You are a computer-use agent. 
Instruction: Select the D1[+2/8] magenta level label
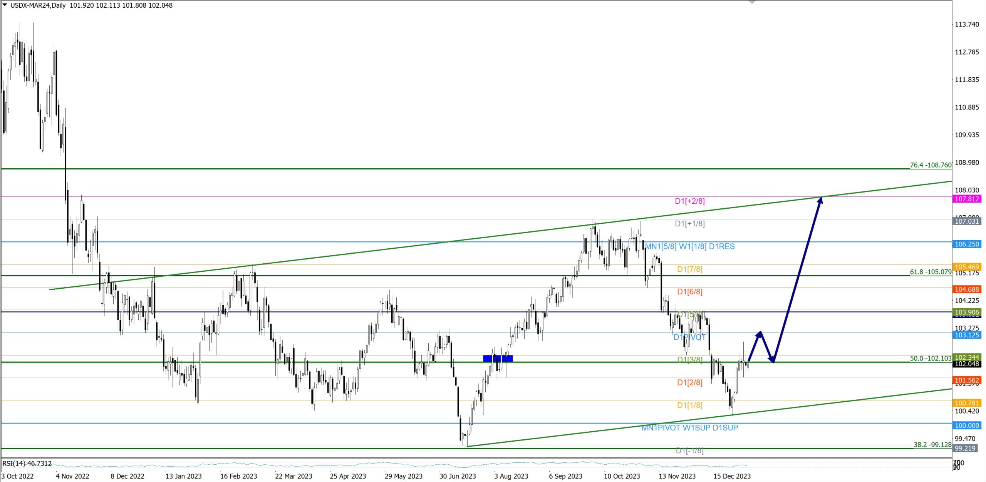(x=689, y=201)
